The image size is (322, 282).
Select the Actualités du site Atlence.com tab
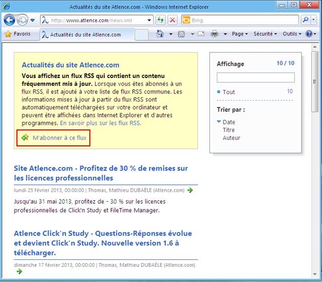(87, 34)
